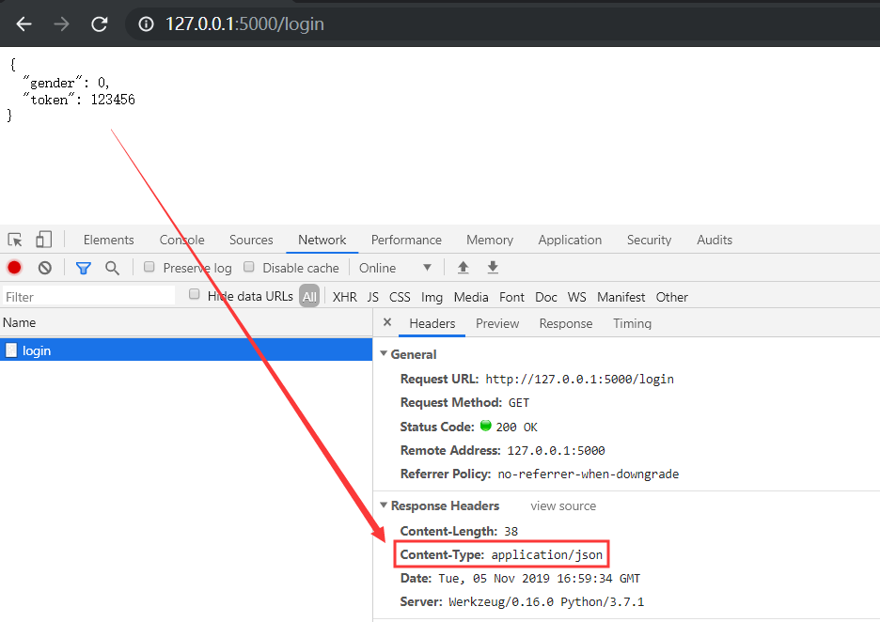Open the Online throttling dropdown
This screenshot has width=880, height=622.
coord(395,268)
